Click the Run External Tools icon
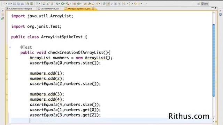Screen dimensions: 223x125 click(x=68, y=4)
